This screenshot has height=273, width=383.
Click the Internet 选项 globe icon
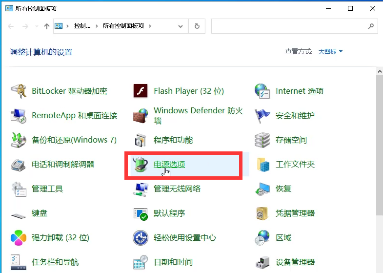click(x=262, y=91)
